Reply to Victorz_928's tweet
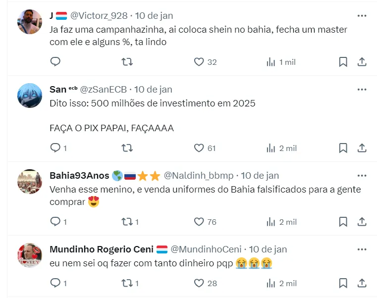 click(x=55, y=62)
